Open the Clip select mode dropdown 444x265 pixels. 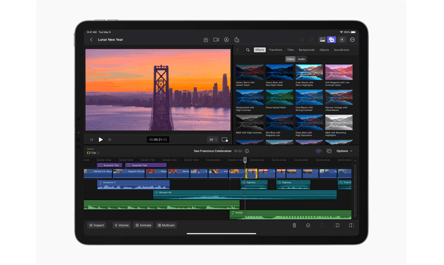click(x=93, y=153)
